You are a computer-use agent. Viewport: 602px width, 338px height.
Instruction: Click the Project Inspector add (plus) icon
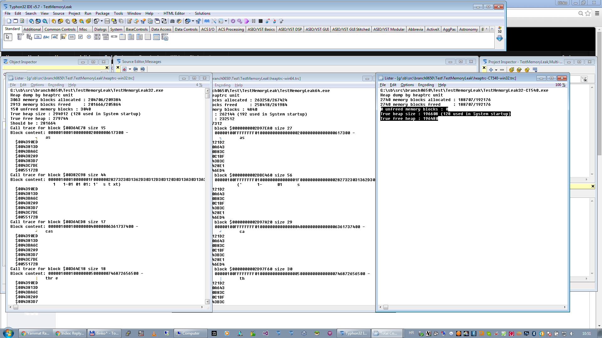click(x=491, y=70)
